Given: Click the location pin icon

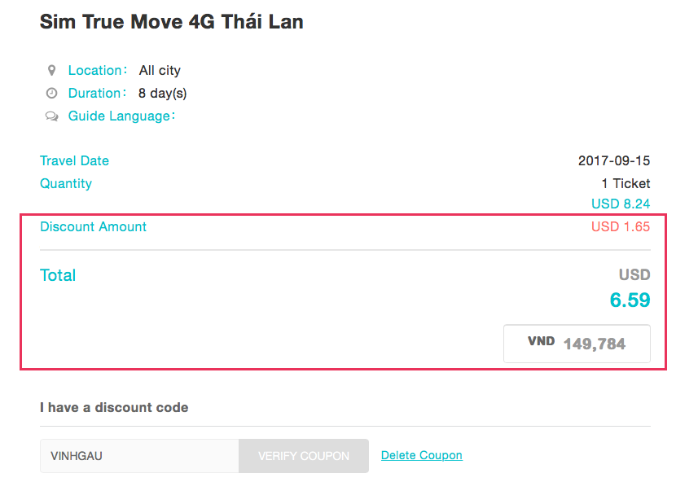Looking at the screenshot, I should pos(51,71).
